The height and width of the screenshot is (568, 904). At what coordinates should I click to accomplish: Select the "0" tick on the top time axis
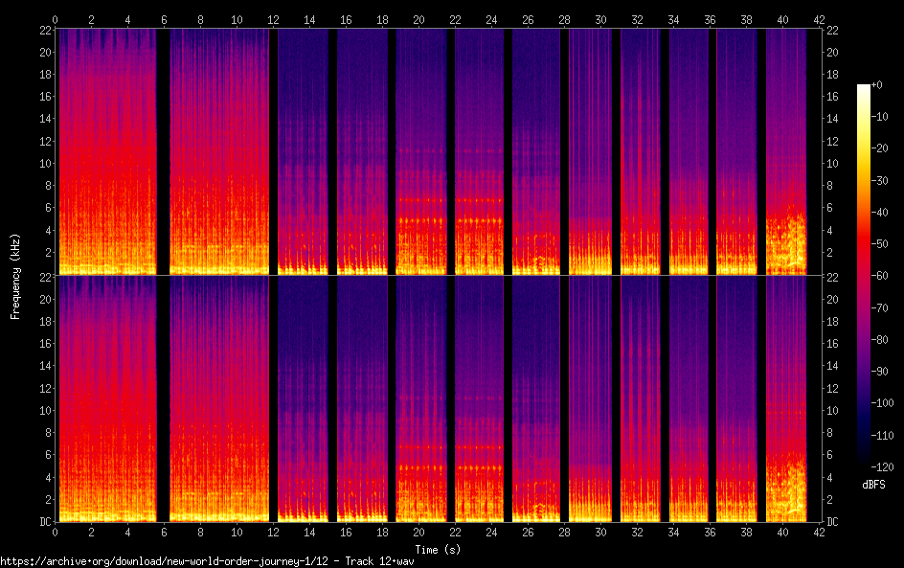point(56,19)
